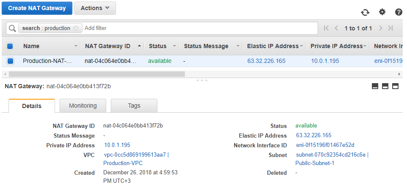
Task: Open the Name column filter dropdown
Action: 76,46
